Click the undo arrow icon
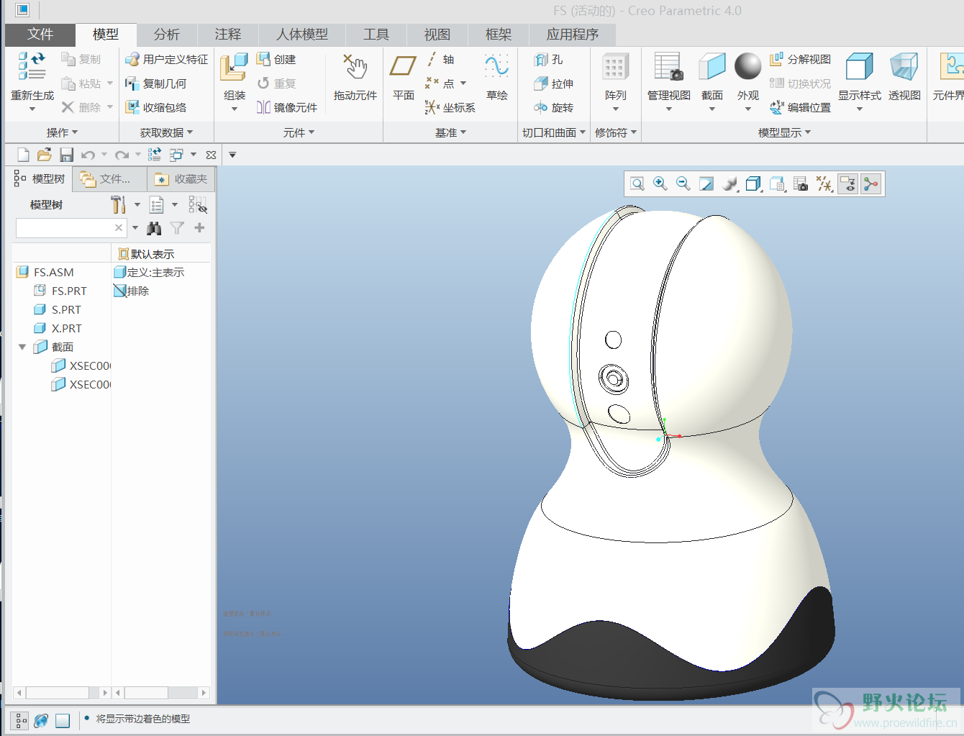The image size is (964, 736). (88, 155)
